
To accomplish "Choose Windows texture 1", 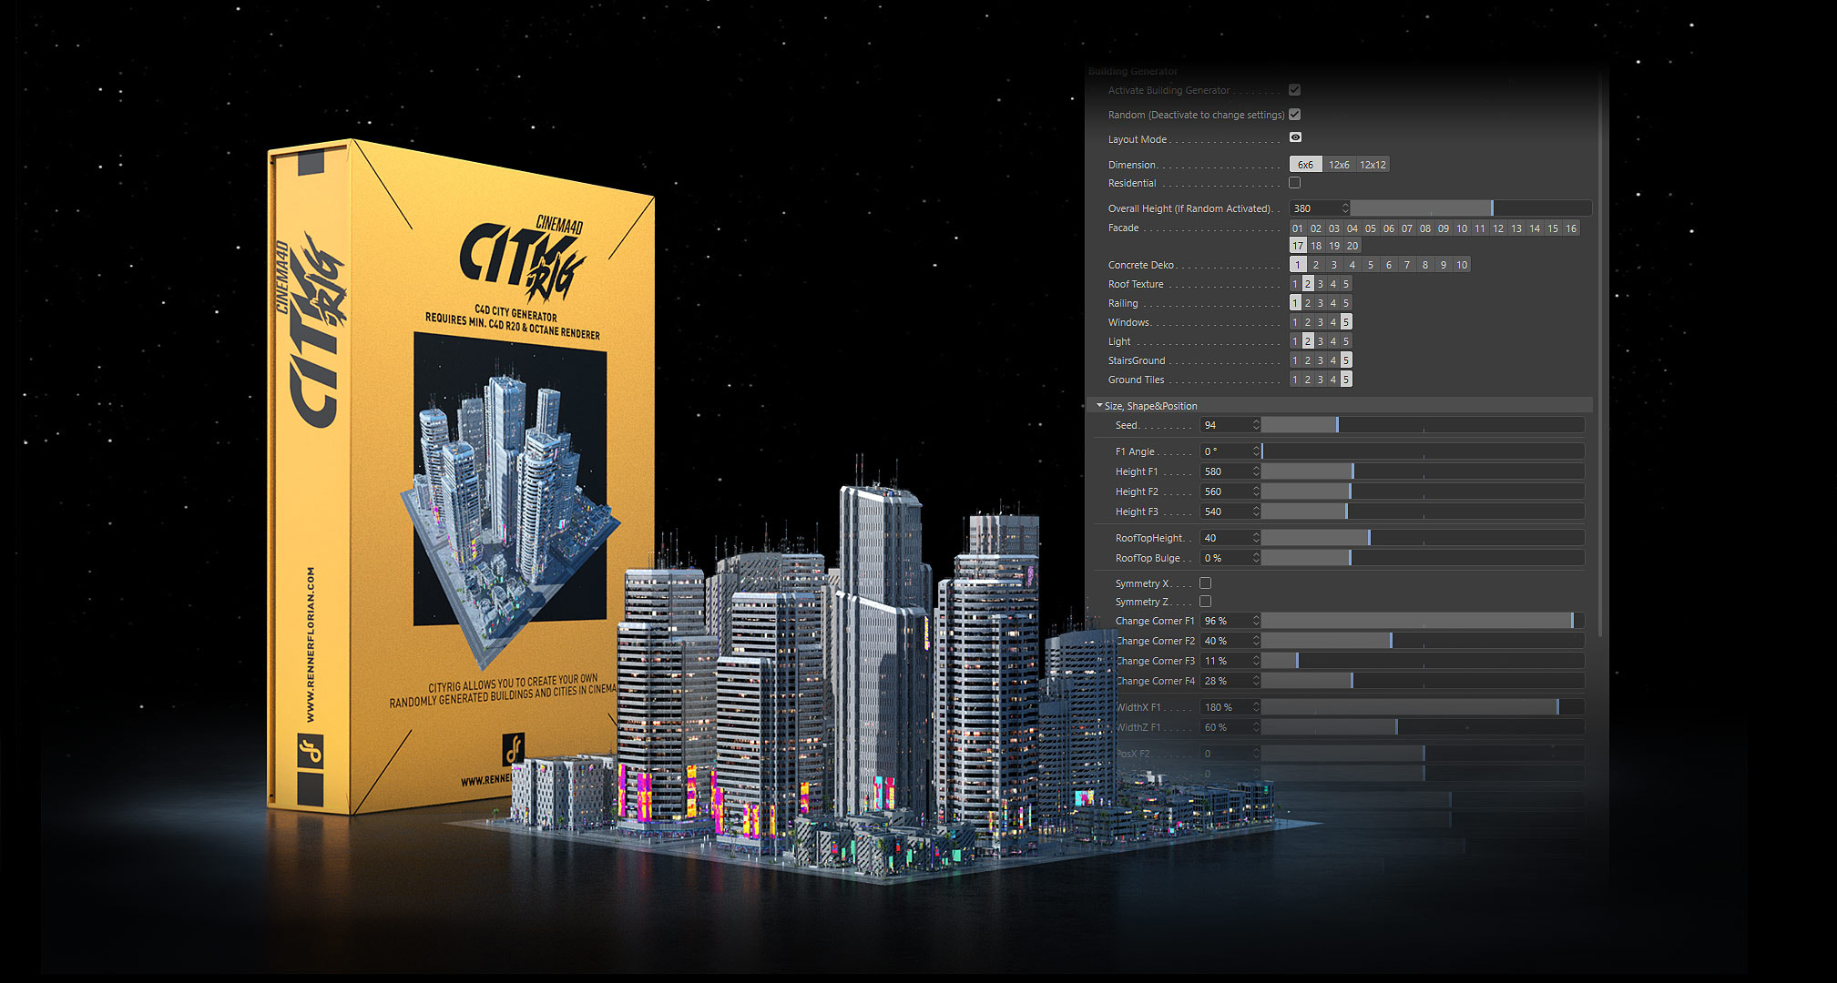I will click(1294, 321).
